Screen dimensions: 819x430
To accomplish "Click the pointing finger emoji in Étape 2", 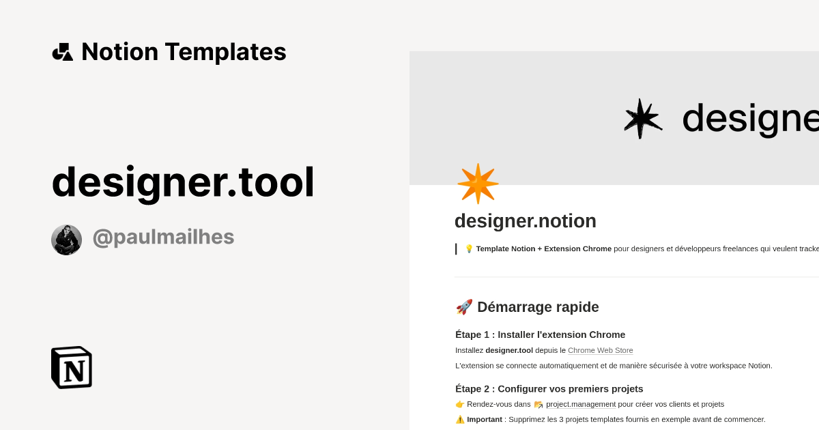I will pos(460,404).
